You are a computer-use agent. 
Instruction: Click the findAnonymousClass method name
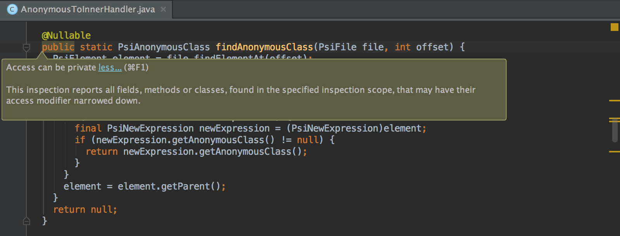pyautogui.click(x=264, y=47)
